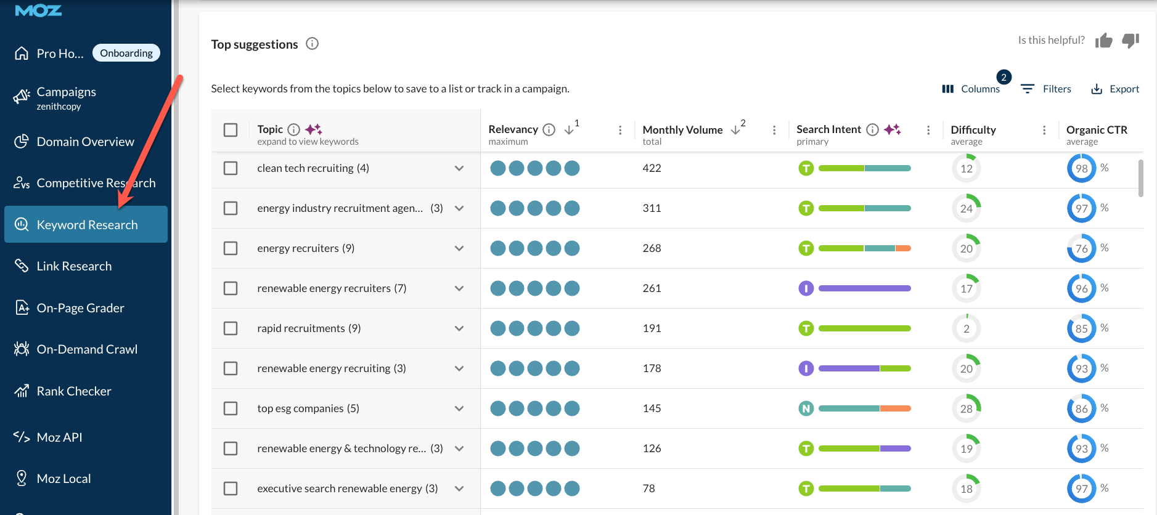Check the clean tech recruiting checkbox
1157x515 pixels.
231,168
